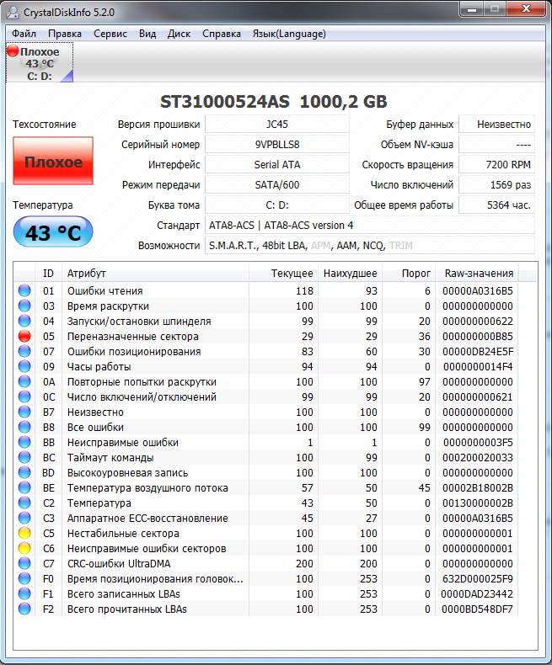Click status icon for Время раскрутки row
The width and height of the screenshot is (552, 665).
[x=24, y=306]
